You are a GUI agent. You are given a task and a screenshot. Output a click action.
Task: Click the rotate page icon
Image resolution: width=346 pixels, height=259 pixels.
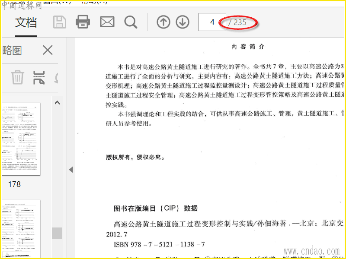(56, 78)
